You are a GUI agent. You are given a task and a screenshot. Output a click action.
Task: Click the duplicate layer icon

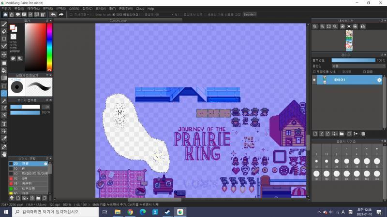point(349,134)
